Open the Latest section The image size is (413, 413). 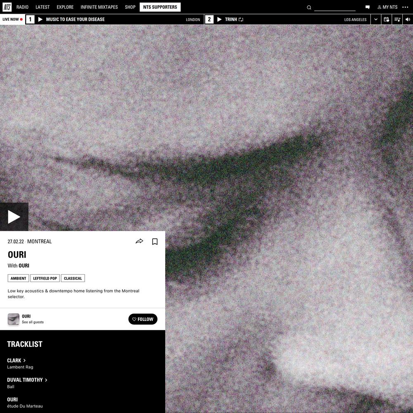point(43,7)
